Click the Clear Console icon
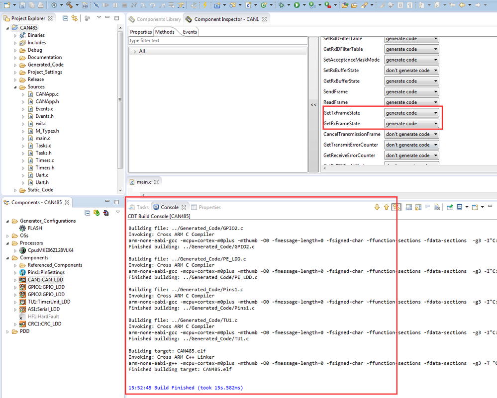This screenshot has width=497, height=398. coord(437,207)
